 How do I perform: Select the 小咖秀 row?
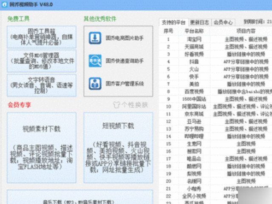pyautogui.click(x=215, y=189)
